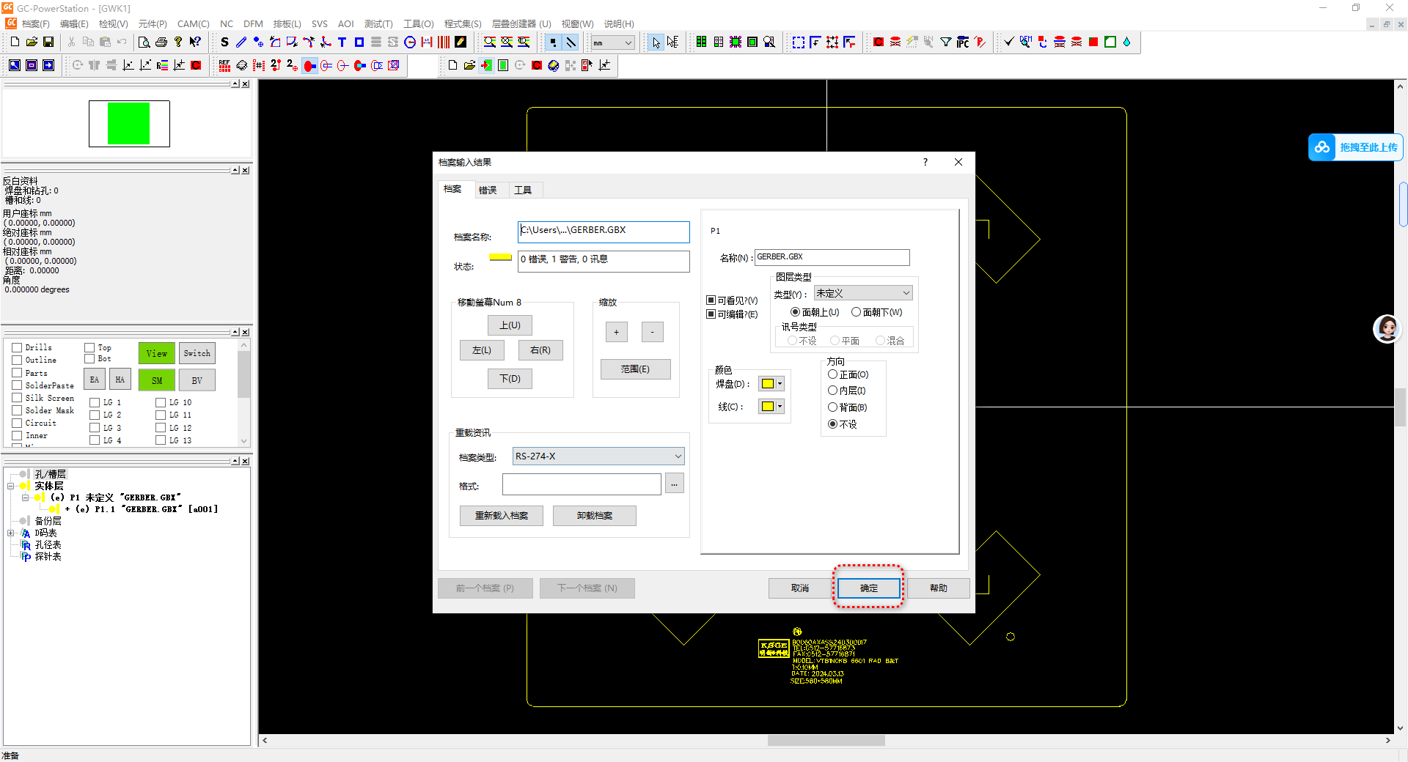Collapse the 实体层 tree node
Image resolution: width=1408 pixels, height=762 pixels.
click(11, 486)
